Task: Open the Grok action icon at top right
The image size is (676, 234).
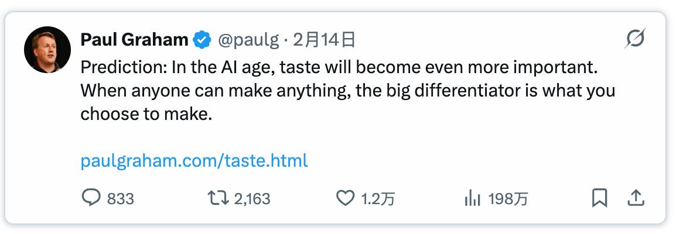Action: [635, 40]
